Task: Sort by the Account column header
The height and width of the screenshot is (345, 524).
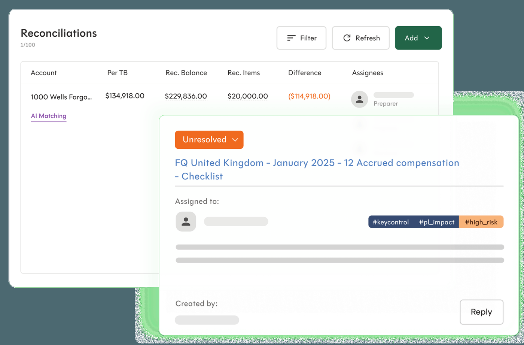Action: coord(44,73)
